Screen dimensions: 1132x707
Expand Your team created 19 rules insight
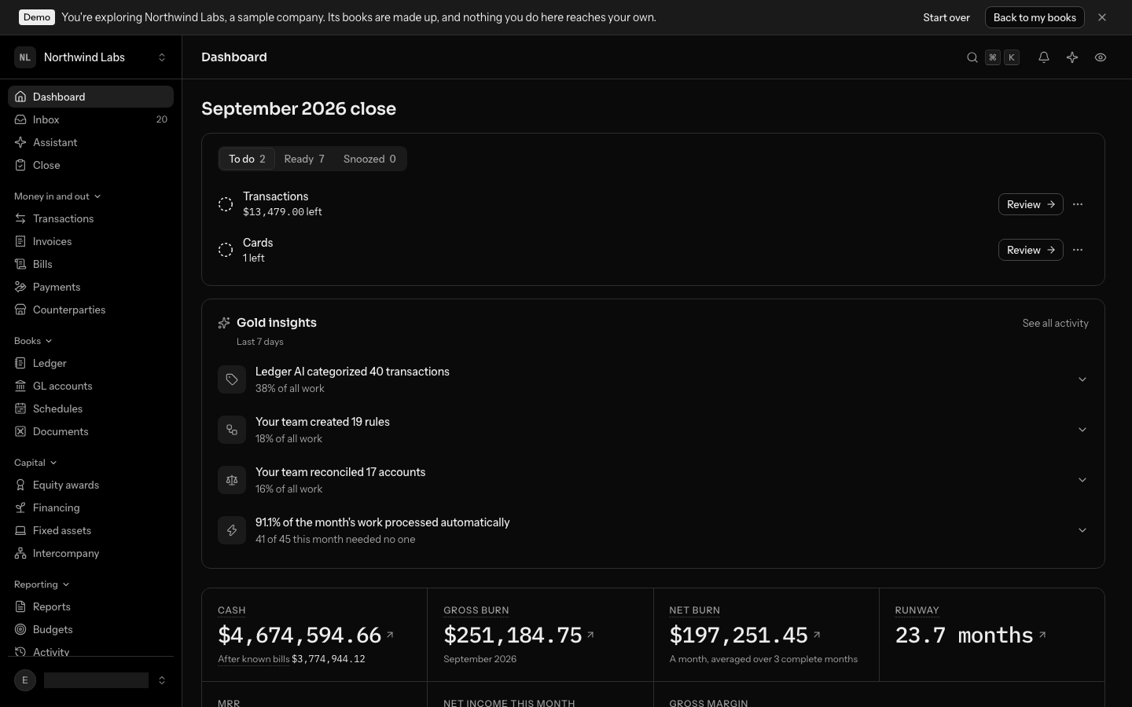coord(653,430)
